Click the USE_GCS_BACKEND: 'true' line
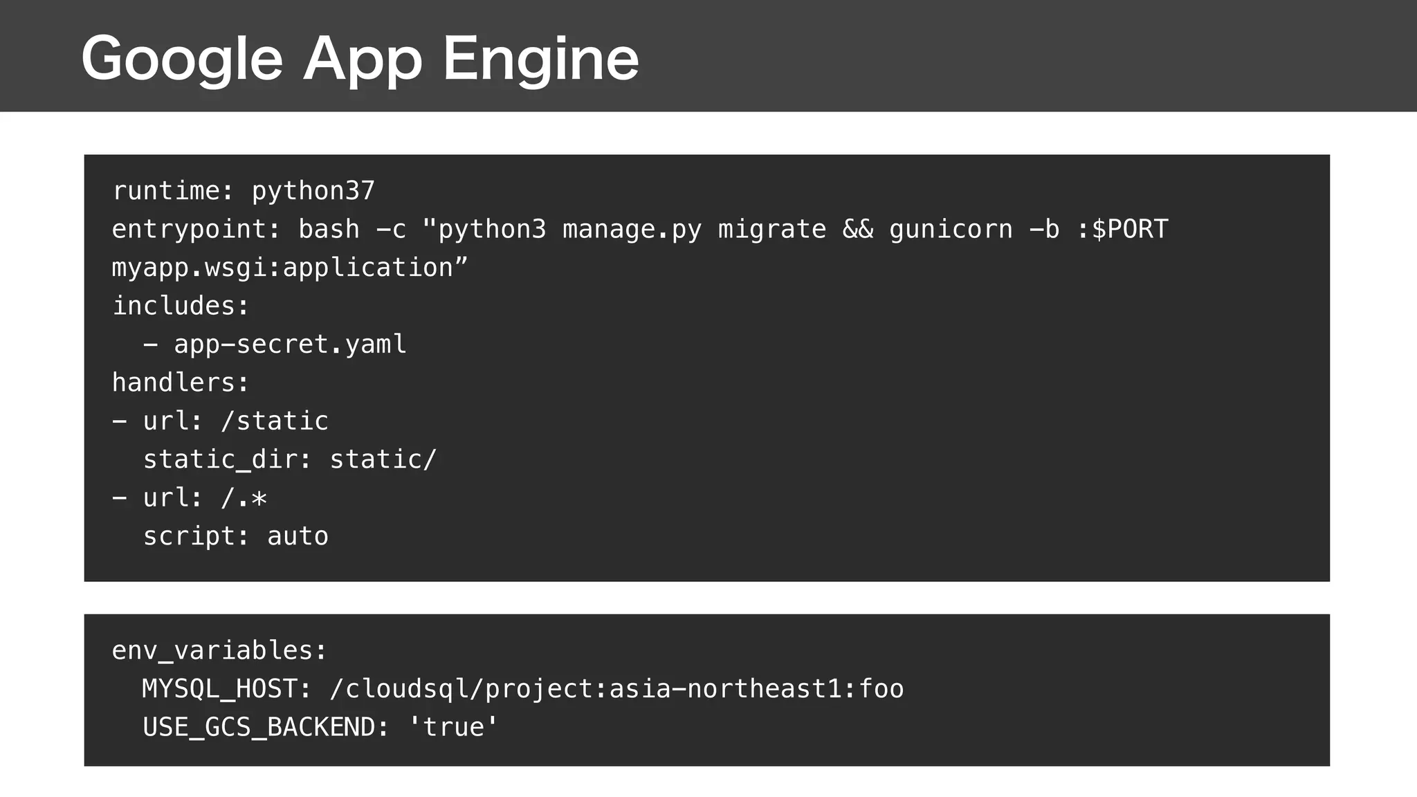This screenshot has height=797, width=1417. click(320, 728)
